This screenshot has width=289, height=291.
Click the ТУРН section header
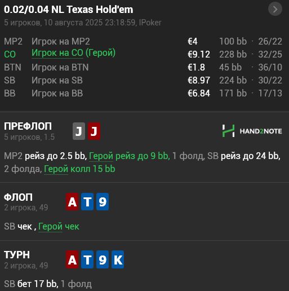pyautogui.click(x=17, y=255)
